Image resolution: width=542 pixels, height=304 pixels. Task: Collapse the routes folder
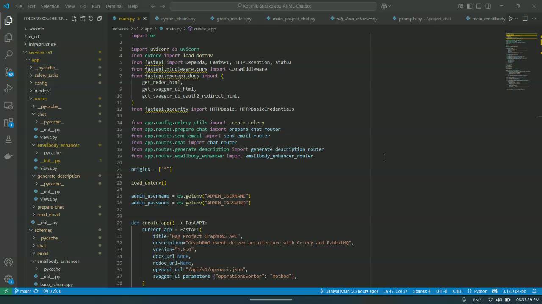tap(41, 98)
